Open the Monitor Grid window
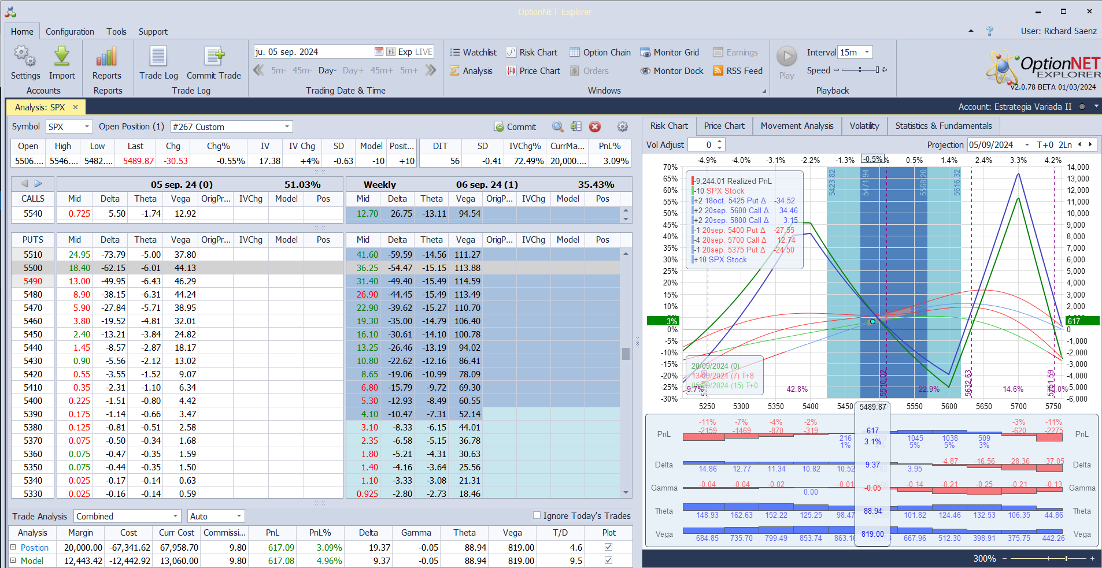 click(x=670, y=53)
